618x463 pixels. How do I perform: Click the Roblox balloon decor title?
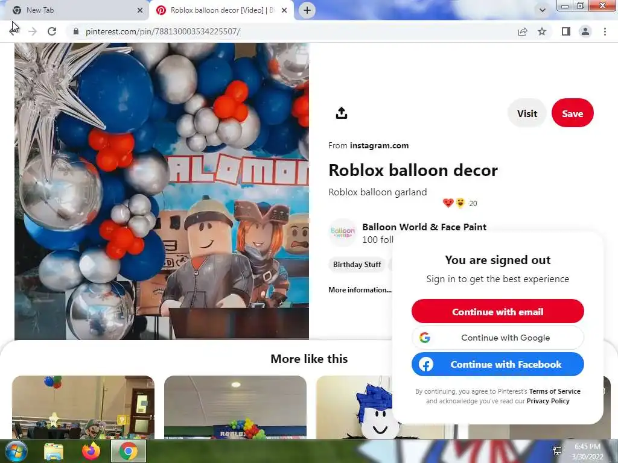(x=413, y=171)
